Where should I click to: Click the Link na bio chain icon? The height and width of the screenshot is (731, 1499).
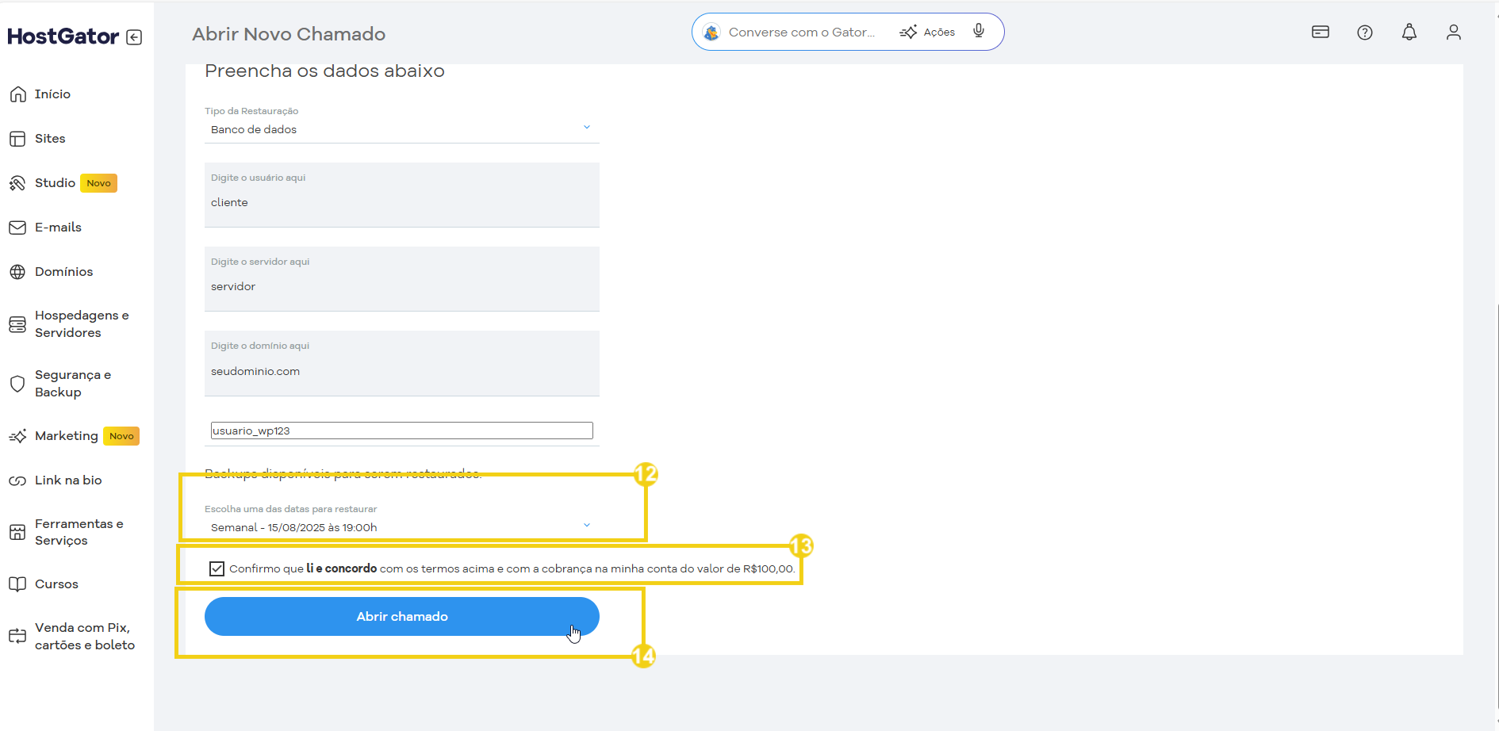(x=17, y=480)
